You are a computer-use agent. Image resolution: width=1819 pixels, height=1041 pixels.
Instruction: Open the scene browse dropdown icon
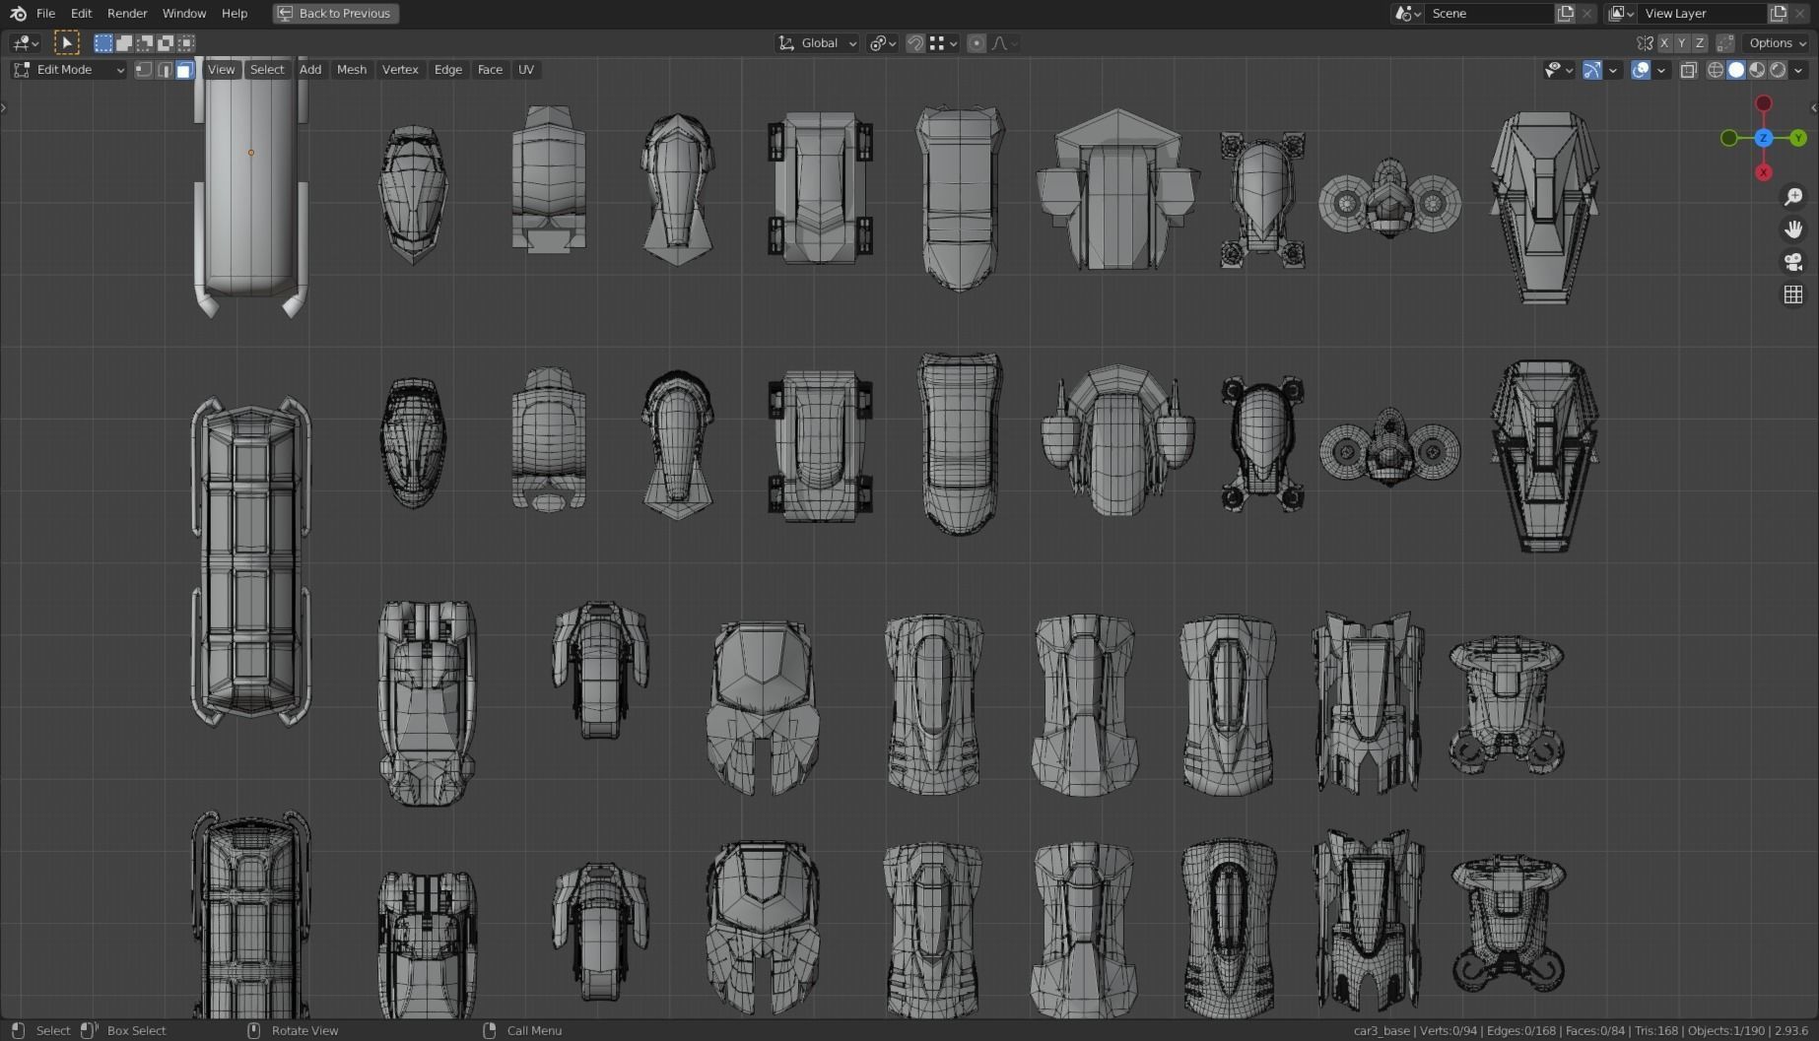1407,14
